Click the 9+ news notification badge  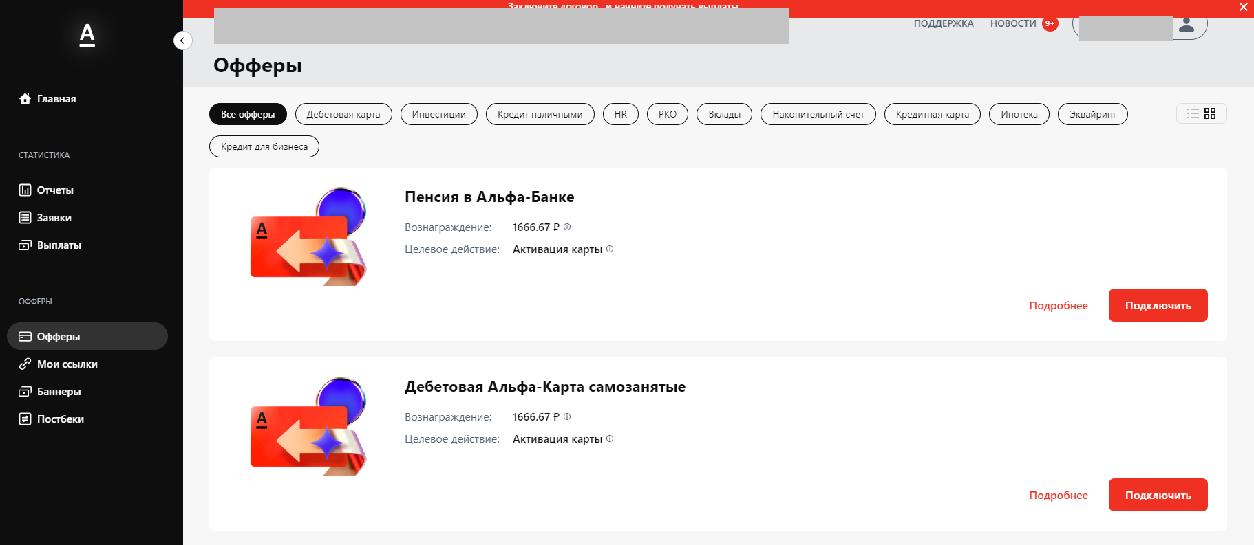point(1050,23)
